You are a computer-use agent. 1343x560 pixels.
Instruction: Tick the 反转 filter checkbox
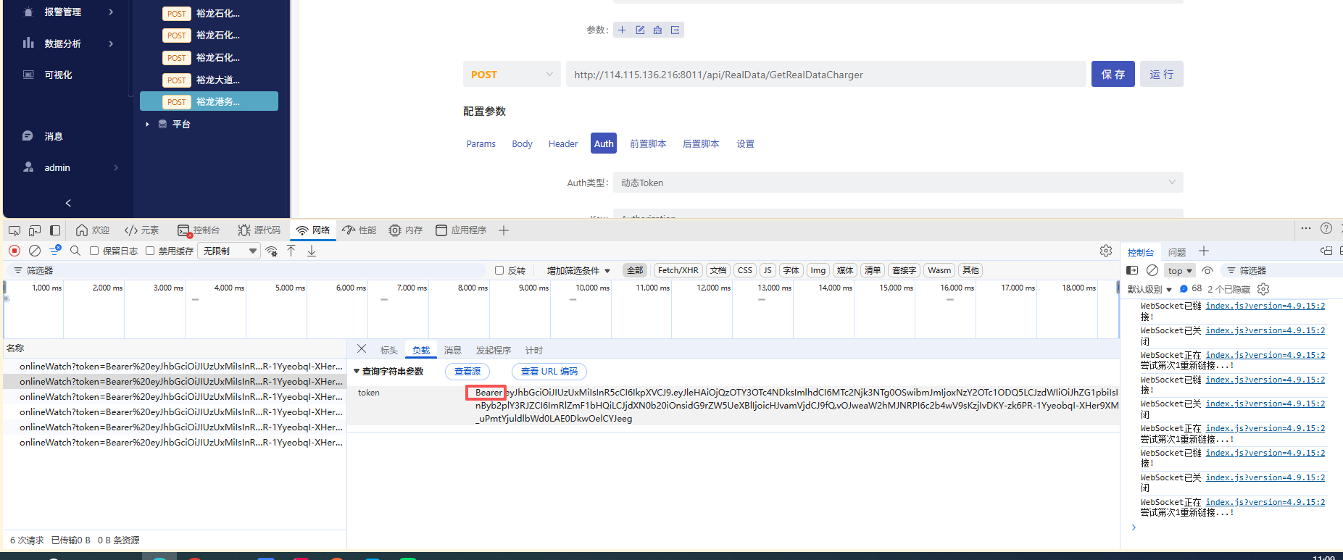(x=499, y=270)
